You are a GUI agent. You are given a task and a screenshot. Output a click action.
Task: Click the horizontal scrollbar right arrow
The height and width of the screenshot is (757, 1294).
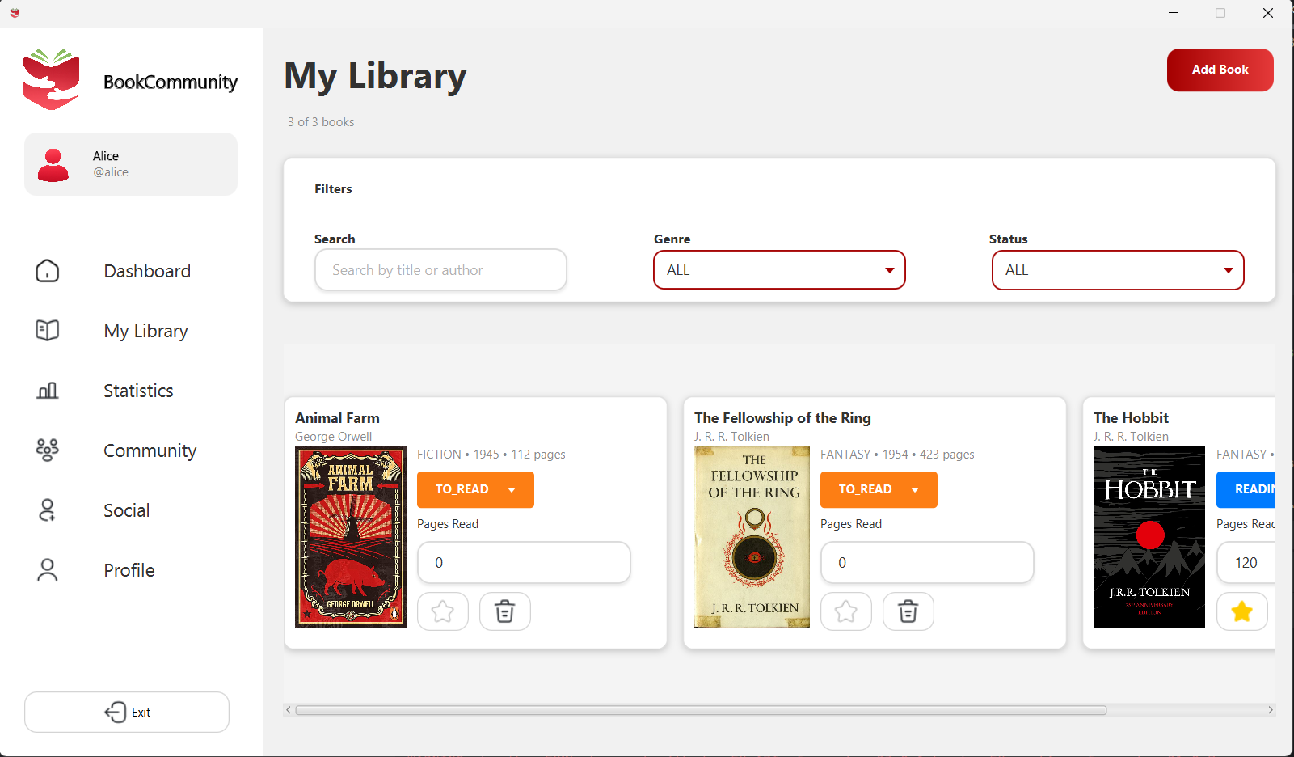[x=1270, y=710]
